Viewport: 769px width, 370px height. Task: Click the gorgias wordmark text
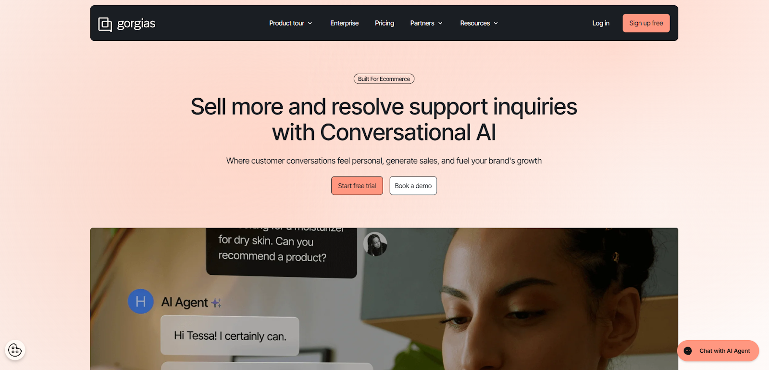[x=136, y=24]
